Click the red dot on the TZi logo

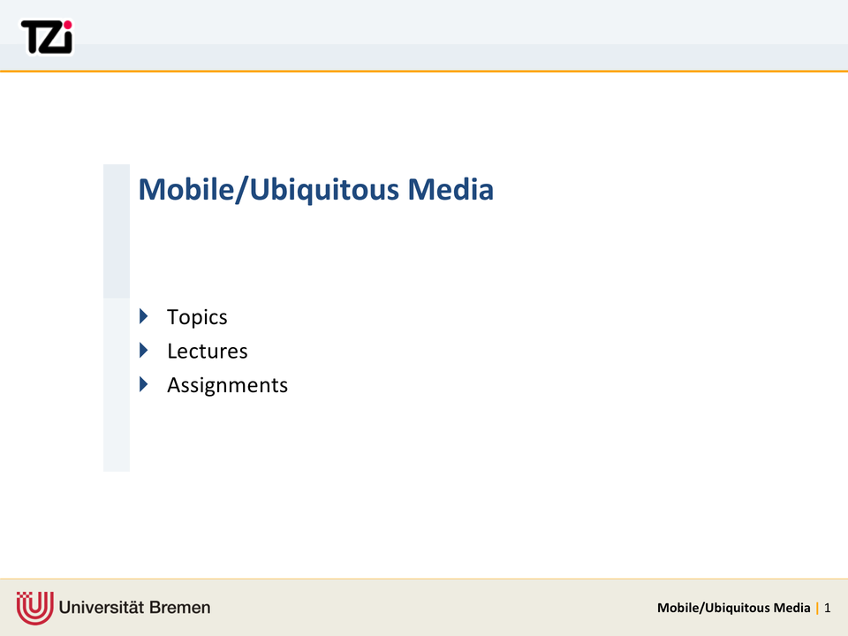pyautogui.click(x=67, y=25)
